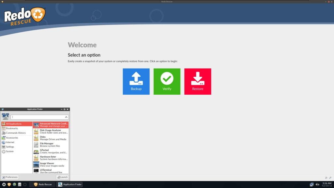Minimize the Application Finder window
The height and width of the screenshot is (188, 334).
[62, 109]
